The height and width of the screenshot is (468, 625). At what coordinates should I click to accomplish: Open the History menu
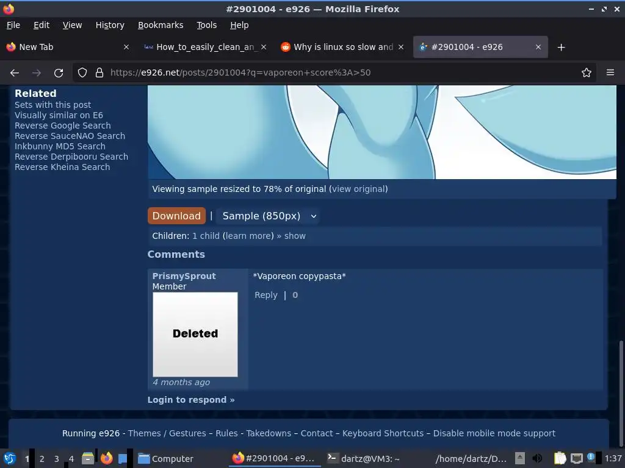click(x=110, y=25)
